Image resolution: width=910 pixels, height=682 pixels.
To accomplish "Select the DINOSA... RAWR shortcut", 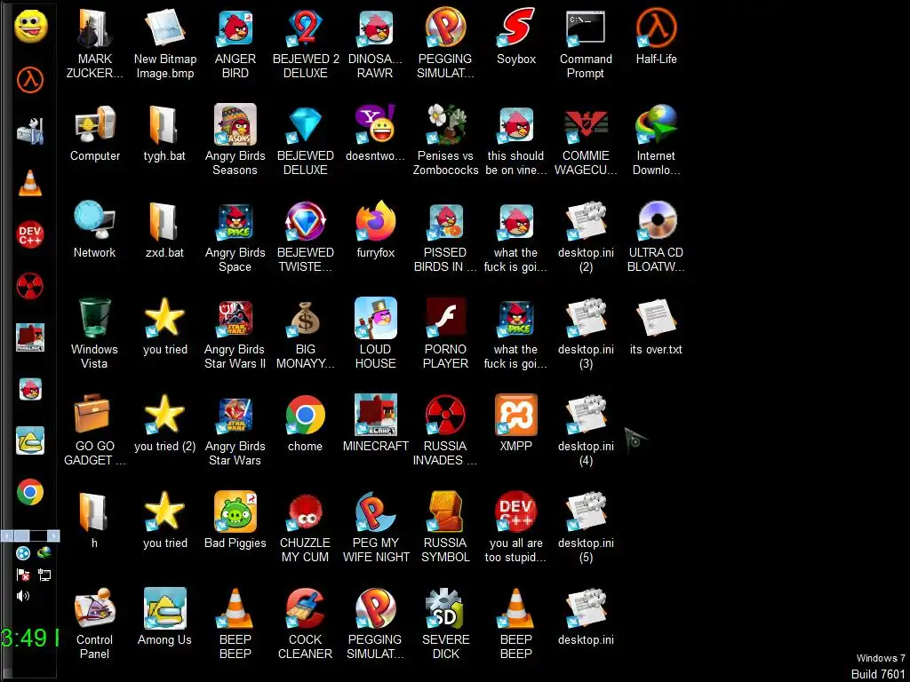I will [376, 44].
